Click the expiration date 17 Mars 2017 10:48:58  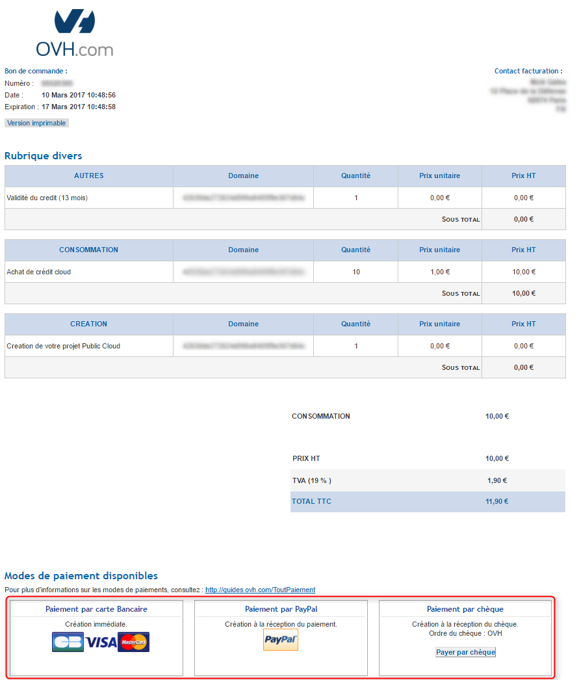79,107
